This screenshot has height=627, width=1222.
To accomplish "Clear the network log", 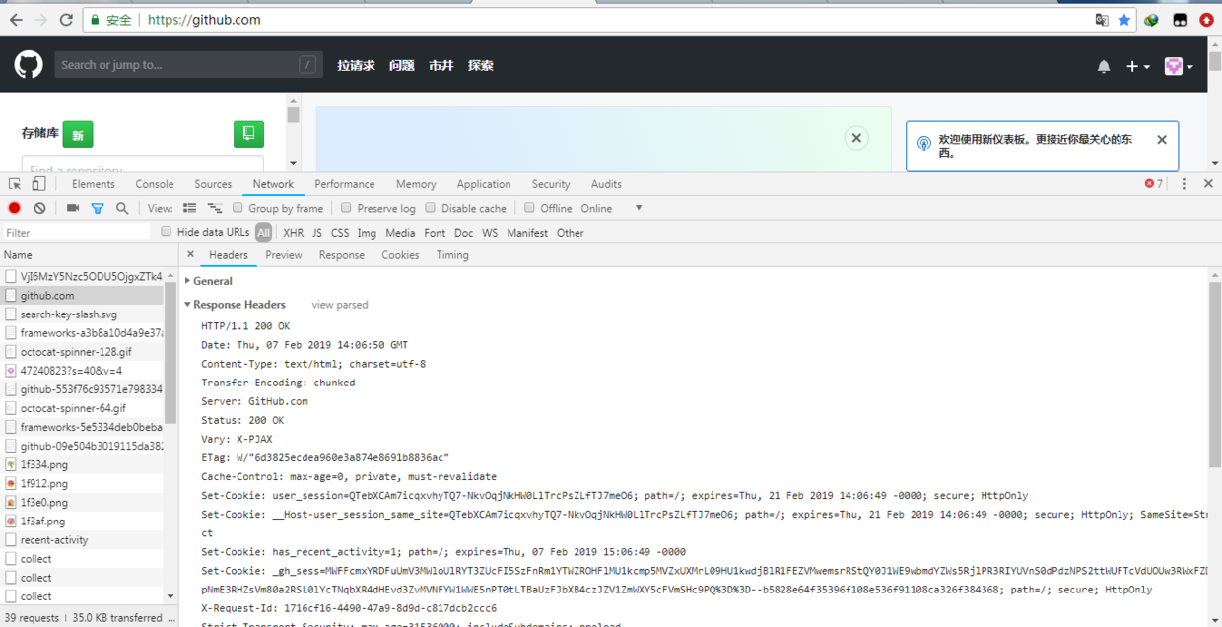I will [x=39, y=208].
